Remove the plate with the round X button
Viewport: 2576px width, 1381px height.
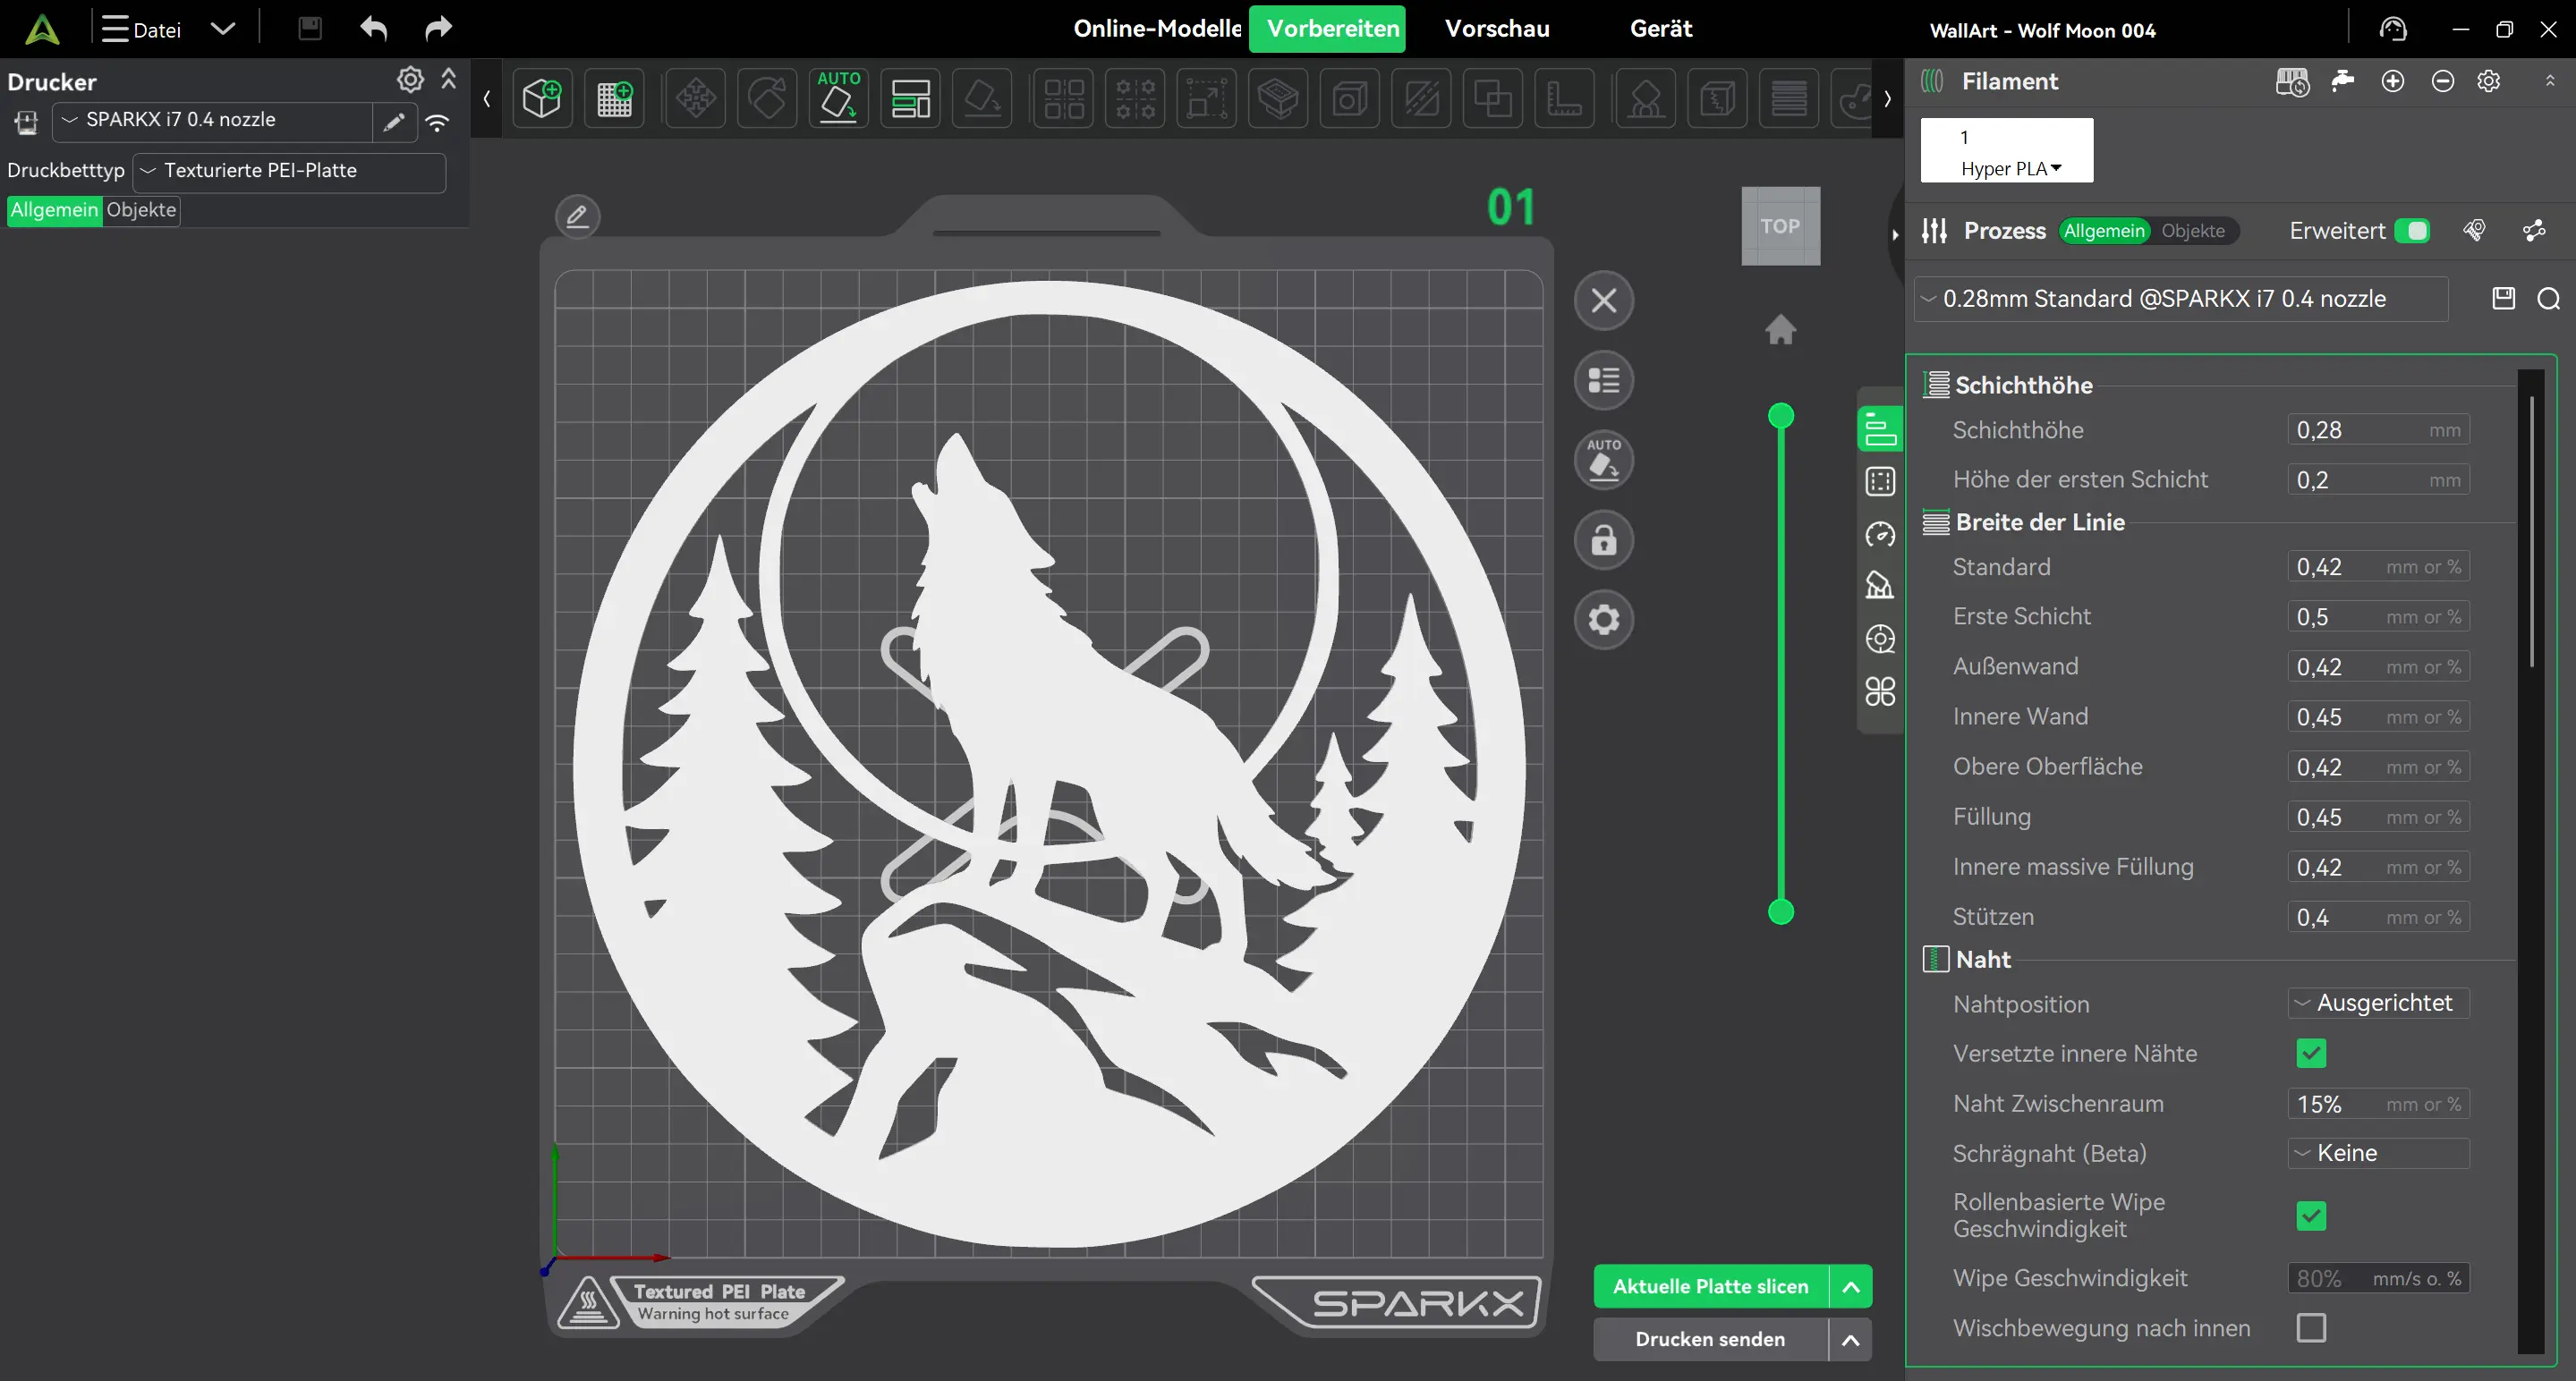click(1604, 300)
